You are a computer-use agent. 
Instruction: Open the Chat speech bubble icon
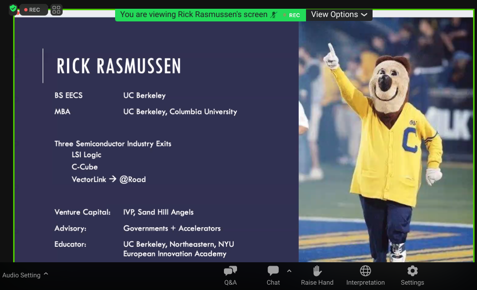coord(273,271)
